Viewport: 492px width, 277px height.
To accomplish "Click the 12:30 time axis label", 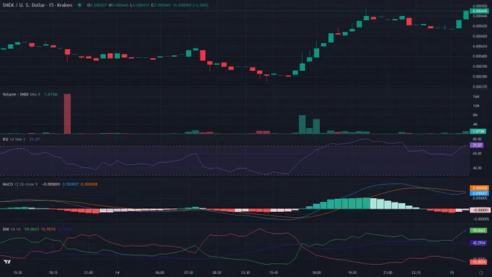I will (245, 273).
